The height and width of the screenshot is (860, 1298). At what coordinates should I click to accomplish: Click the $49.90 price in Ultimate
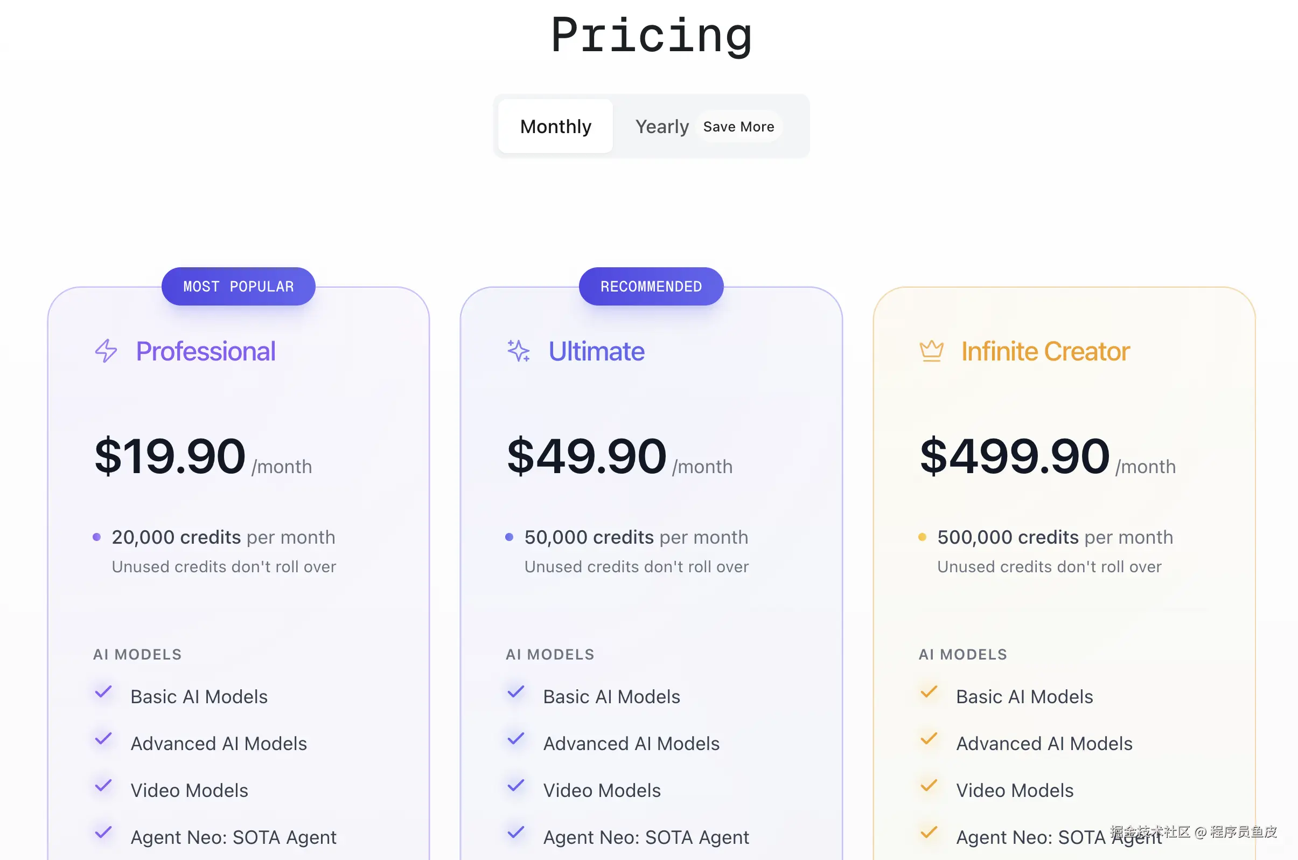[587, 456]
